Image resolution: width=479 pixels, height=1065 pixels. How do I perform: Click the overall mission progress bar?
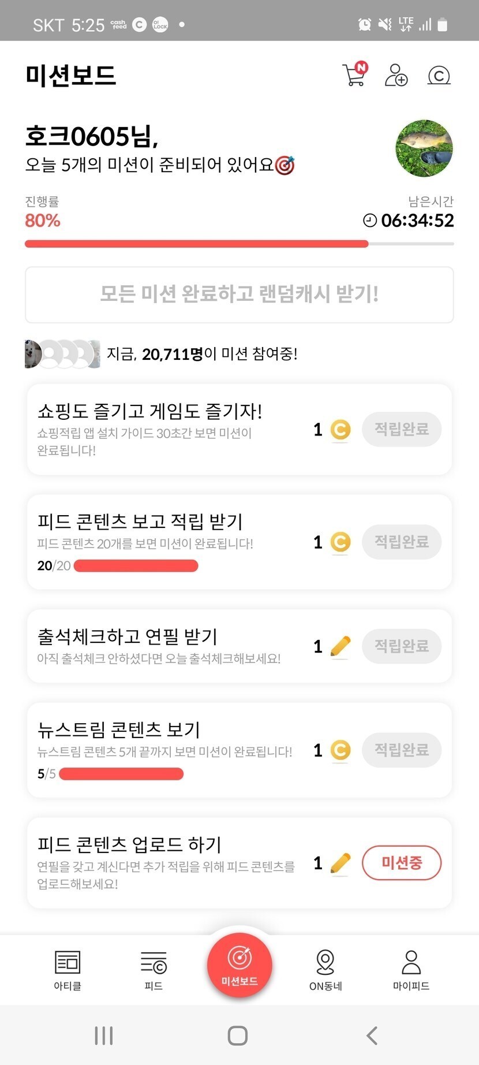(239, 244)
